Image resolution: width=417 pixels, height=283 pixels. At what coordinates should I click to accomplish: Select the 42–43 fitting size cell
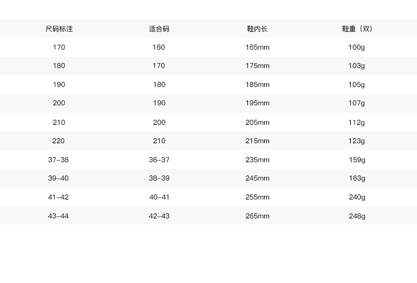coord(159,216)
